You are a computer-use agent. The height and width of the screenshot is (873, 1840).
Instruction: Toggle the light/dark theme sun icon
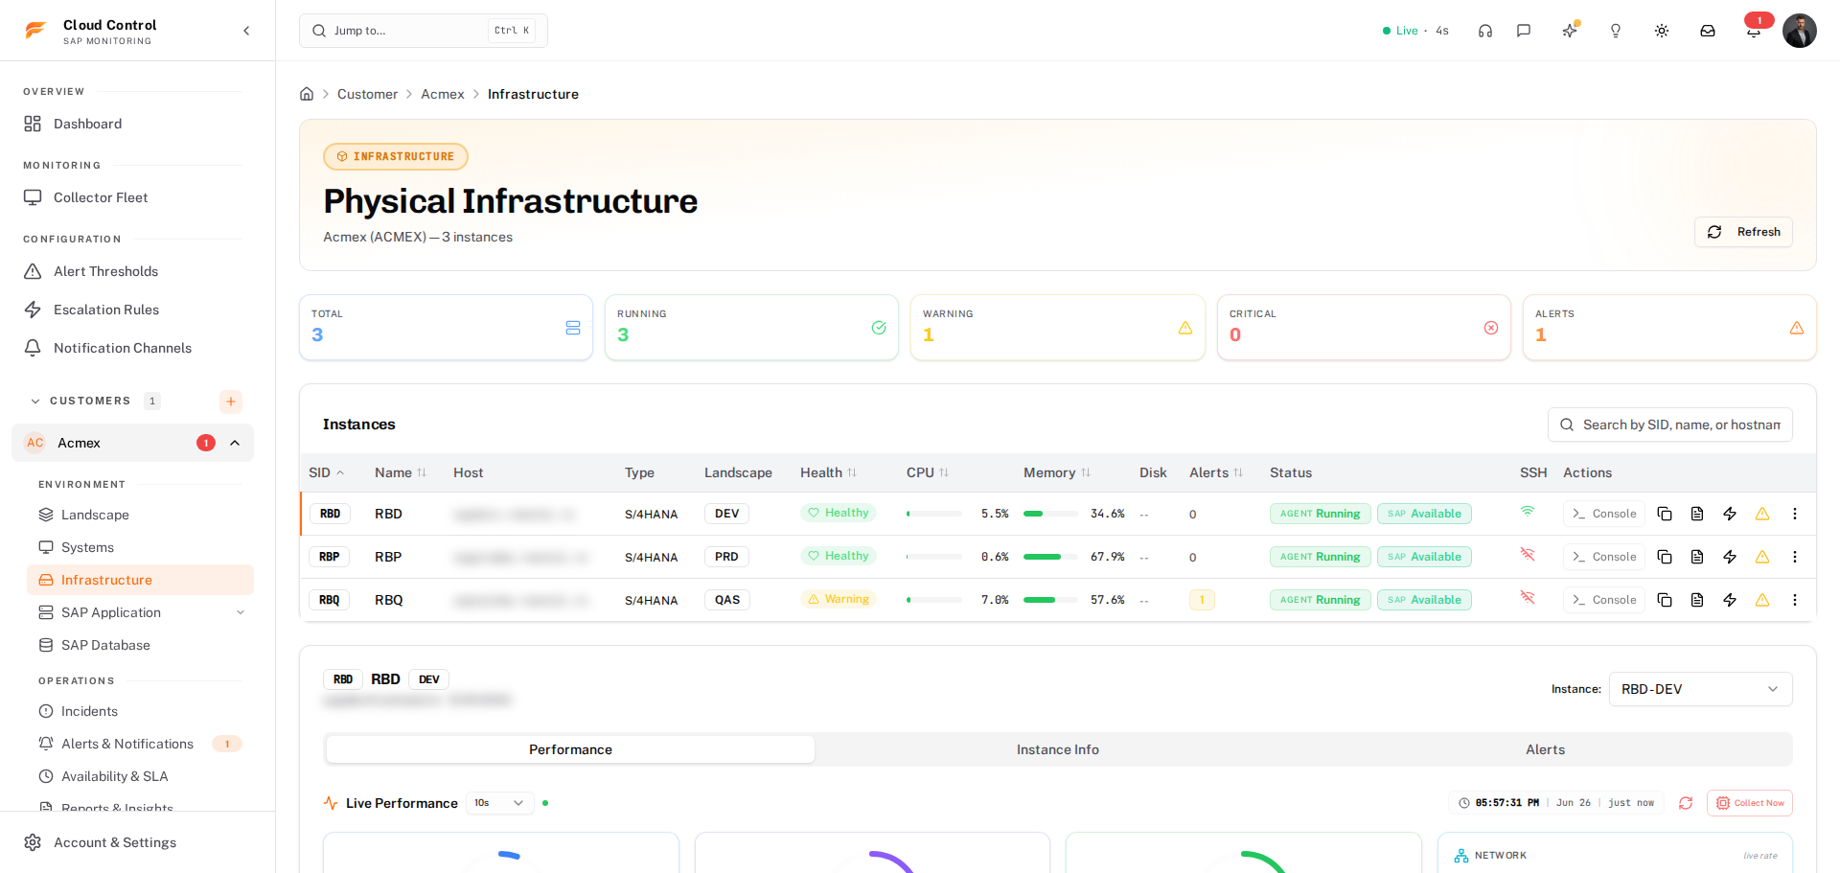click(x=1662, y=31)
